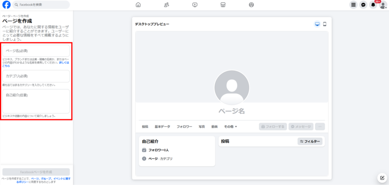
Task: Switch to mobile preview mode
Action: 325,24
